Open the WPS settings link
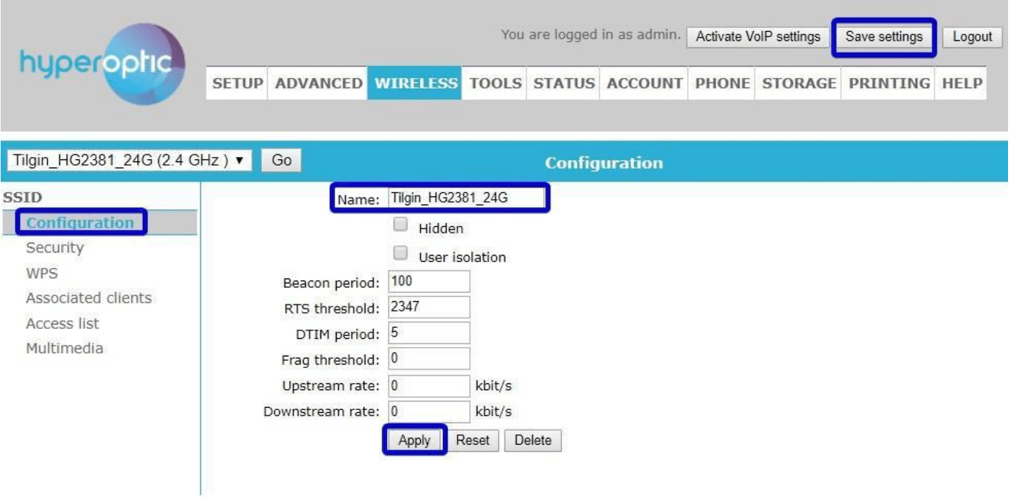Viewport: 1010px width, 497px height. (x=42, y=273)
